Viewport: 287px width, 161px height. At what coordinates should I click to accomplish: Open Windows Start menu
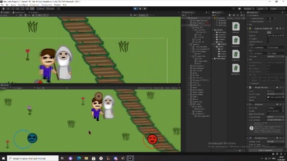coord(3,158)
